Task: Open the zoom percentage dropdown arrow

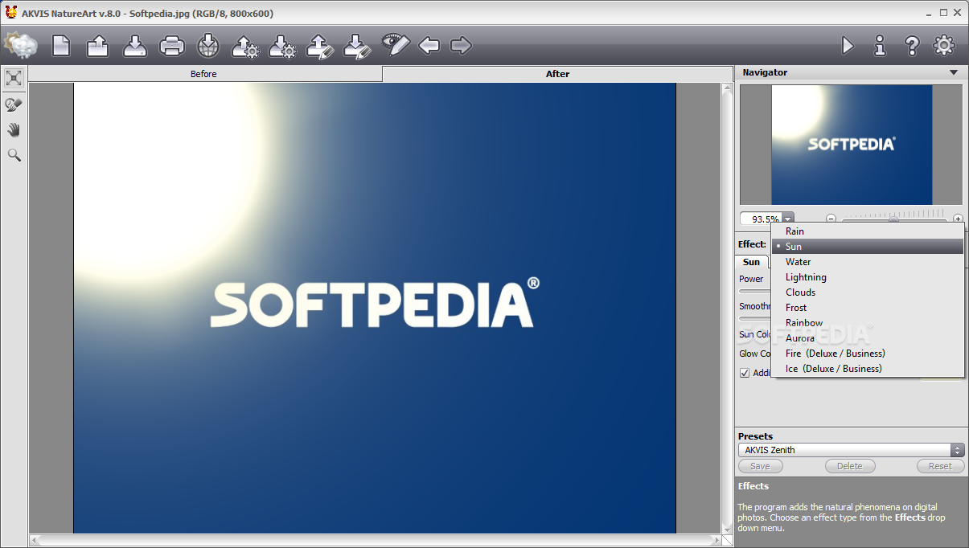Action: click(x=788, y=219)
